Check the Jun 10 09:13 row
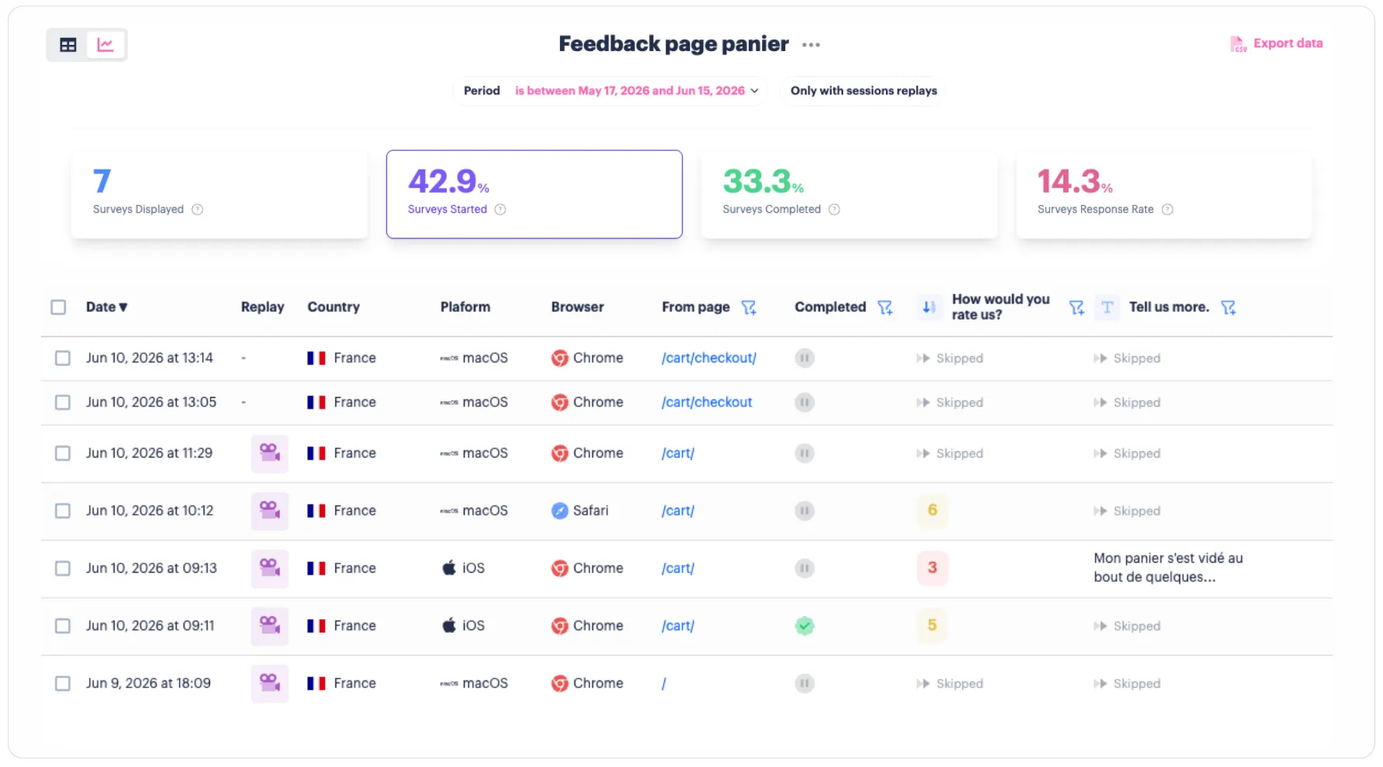 63,569
